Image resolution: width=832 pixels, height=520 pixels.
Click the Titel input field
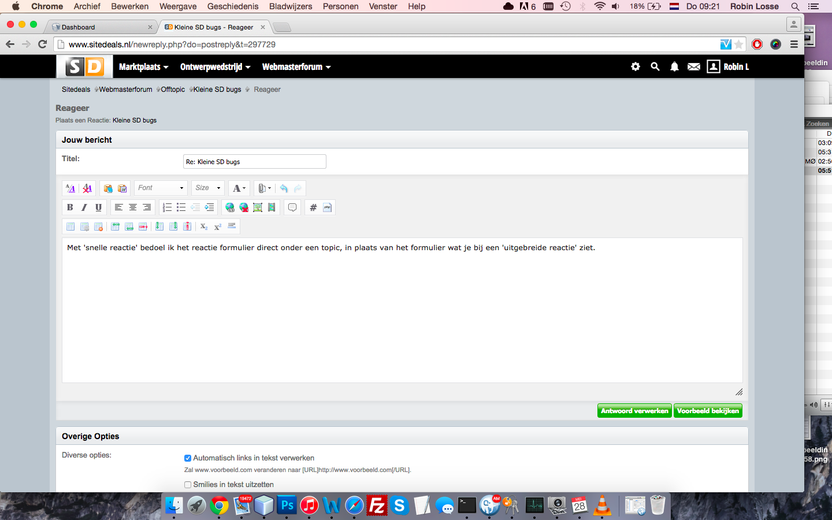[255, 162]
